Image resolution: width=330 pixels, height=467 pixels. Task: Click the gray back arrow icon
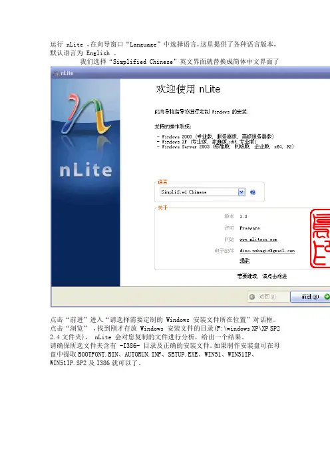[x=252, y=297]
